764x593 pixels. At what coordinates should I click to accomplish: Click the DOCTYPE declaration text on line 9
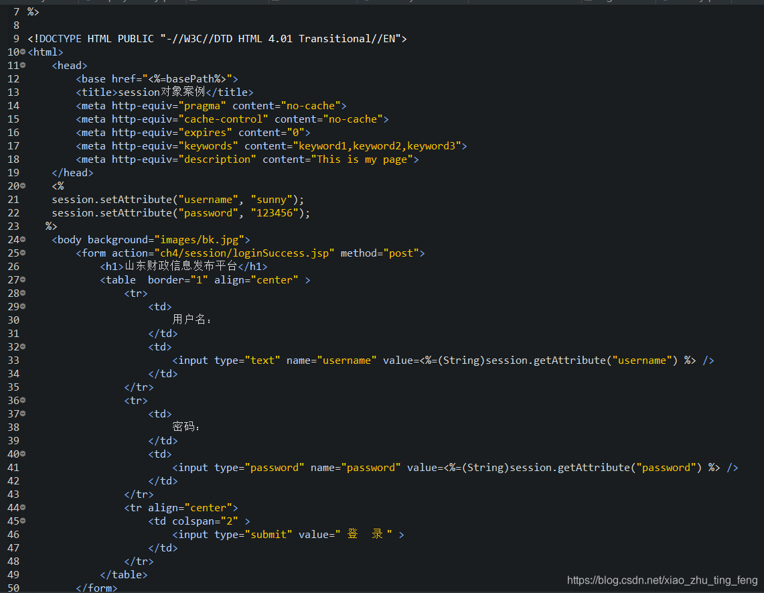(218, 38)
